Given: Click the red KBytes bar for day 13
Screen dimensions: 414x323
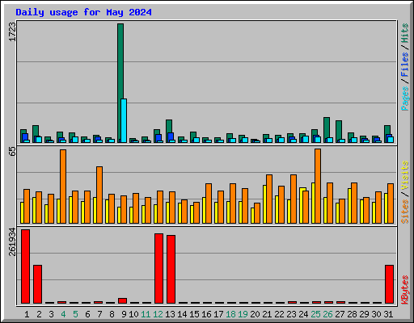Looking at the screenshot, I should click(171, 269).
